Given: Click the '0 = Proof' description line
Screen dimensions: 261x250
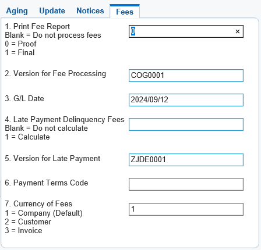Looking at the screenshot, I should (20, 44).
